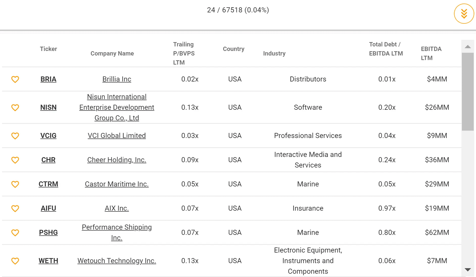Viewport: 476px width, 277px height.
Task: Click the heart icon for WETH
Action: pos(15,261)
